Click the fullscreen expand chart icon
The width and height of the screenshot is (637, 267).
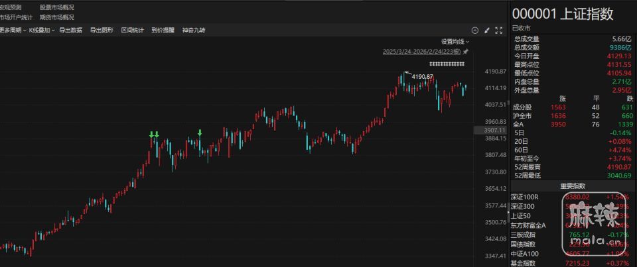pyautogui.click(x=498, y=30)
